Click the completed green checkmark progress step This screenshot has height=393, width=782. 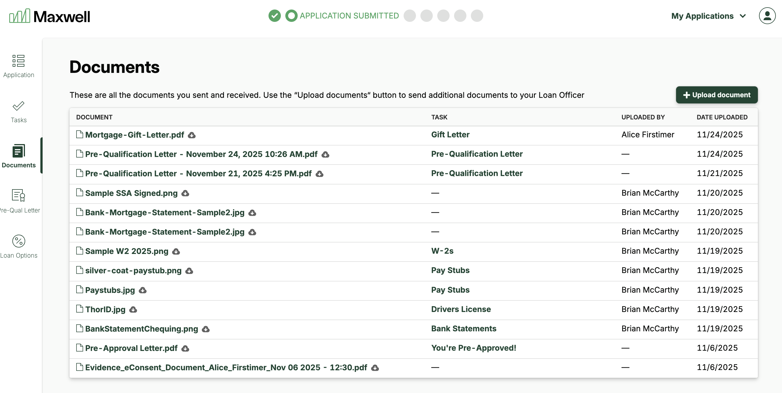pyautogui.click(x=274, y=16)
